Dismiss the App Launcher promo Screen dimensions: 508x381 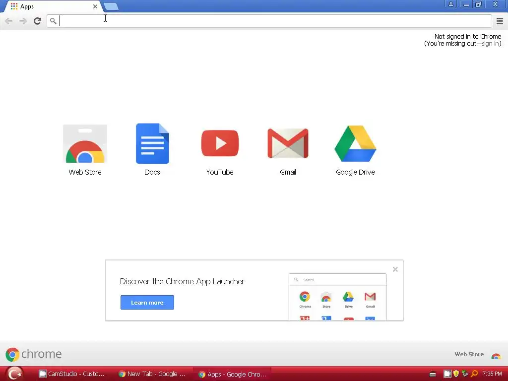point(395,269)
